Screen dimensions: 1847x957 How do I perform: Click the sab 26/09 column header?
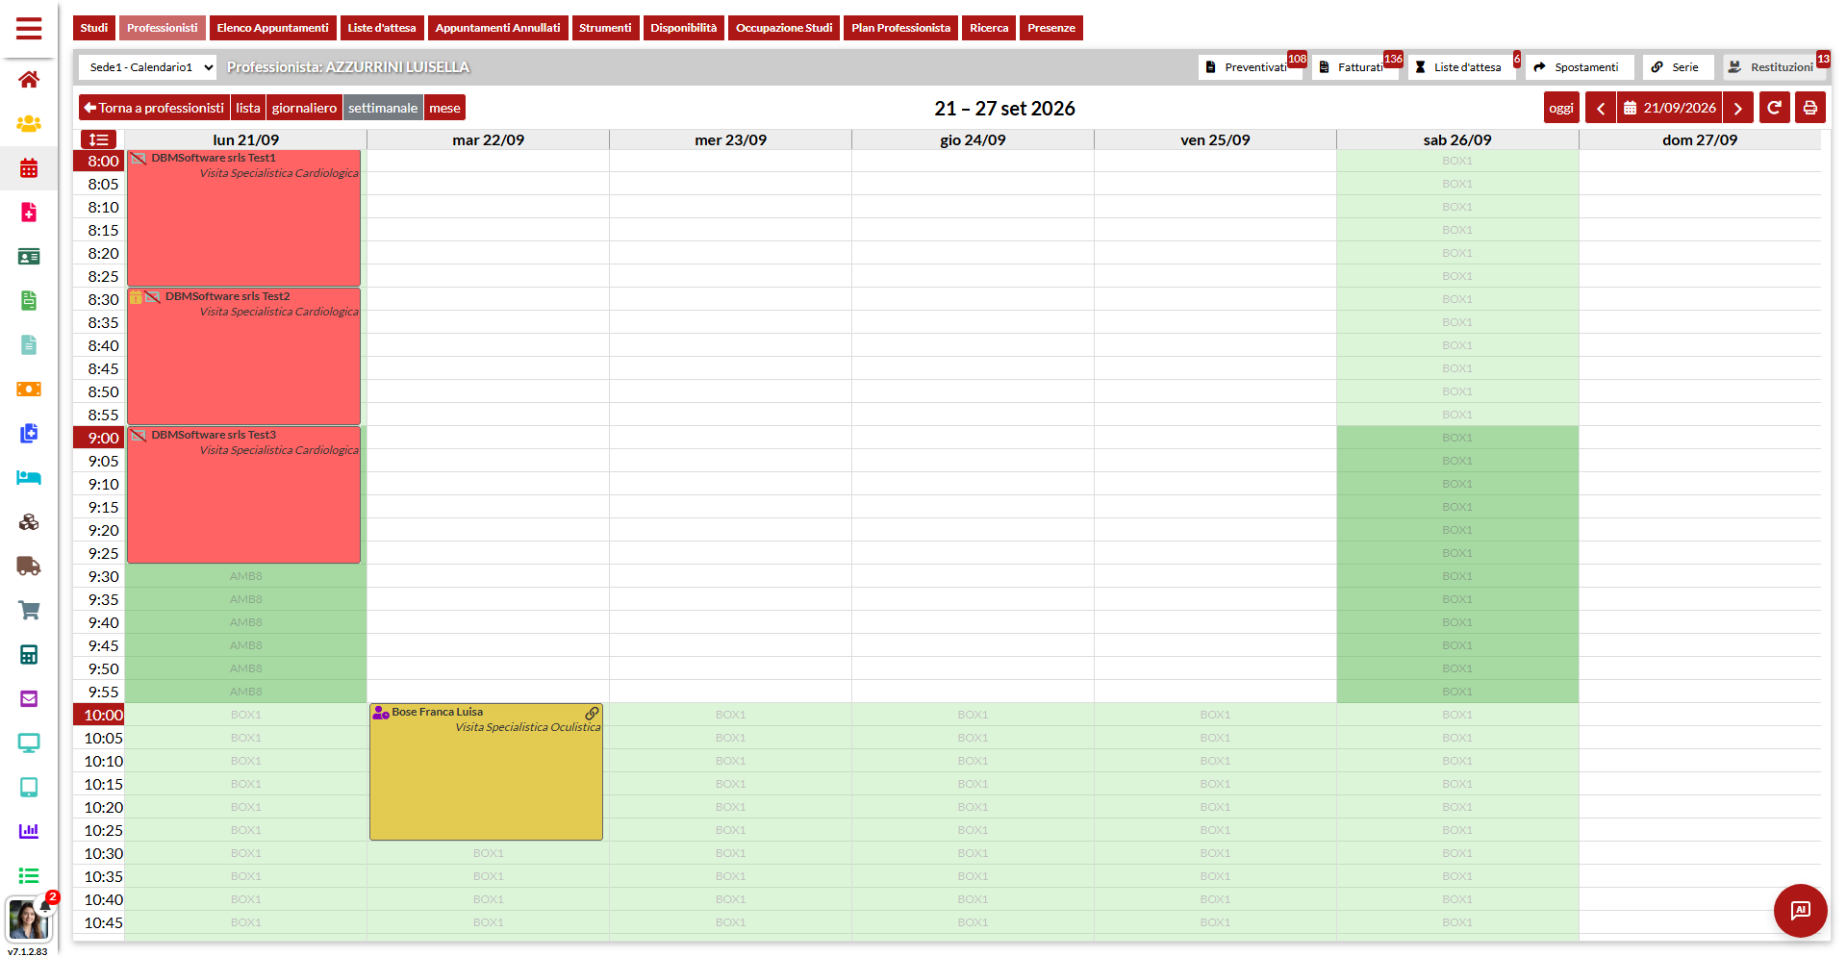[1457, 139]
